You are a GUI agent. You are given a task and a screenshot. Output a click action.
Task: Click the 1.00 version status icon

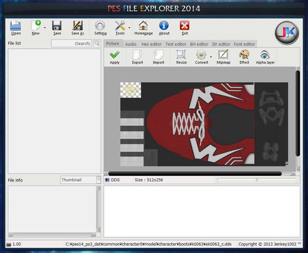tap(9, 244)
